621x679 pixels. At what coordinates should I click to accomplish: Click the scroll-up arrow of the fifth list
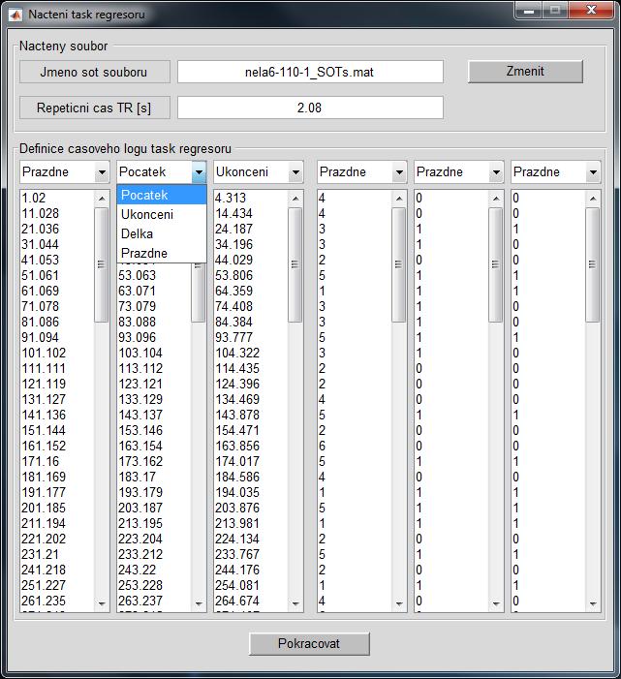click(x=496, y=199)
